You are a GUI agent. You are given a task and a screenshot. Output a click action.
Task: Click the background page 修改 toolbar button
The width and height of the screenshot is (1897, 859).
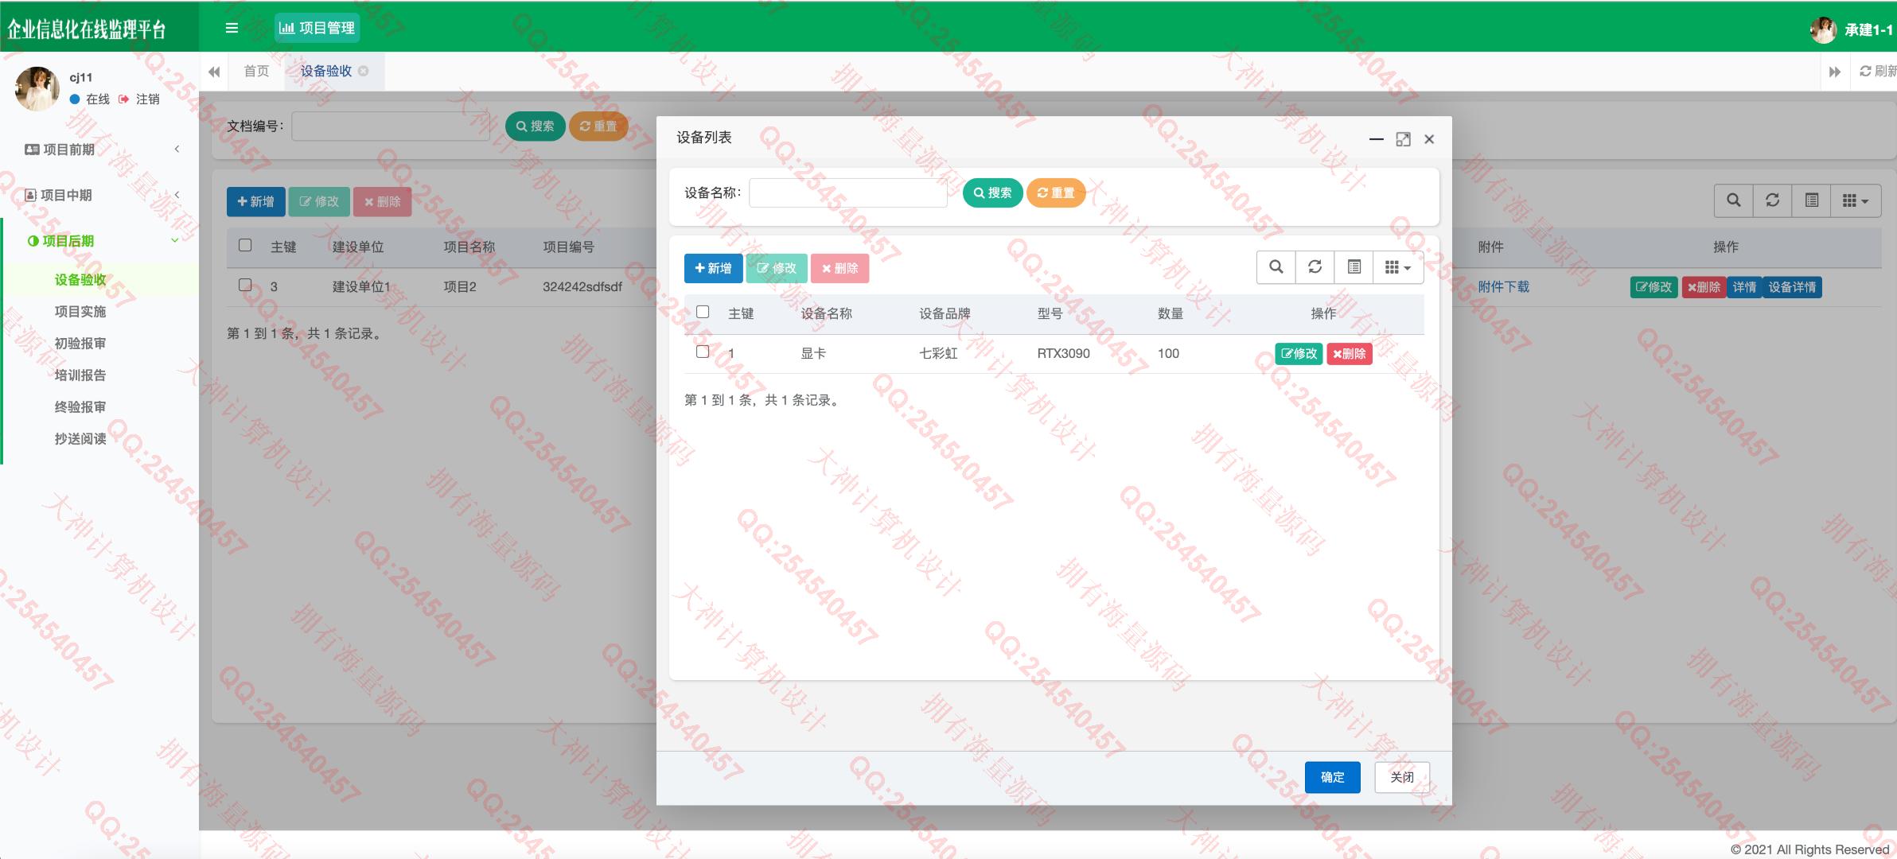point(318,201)
